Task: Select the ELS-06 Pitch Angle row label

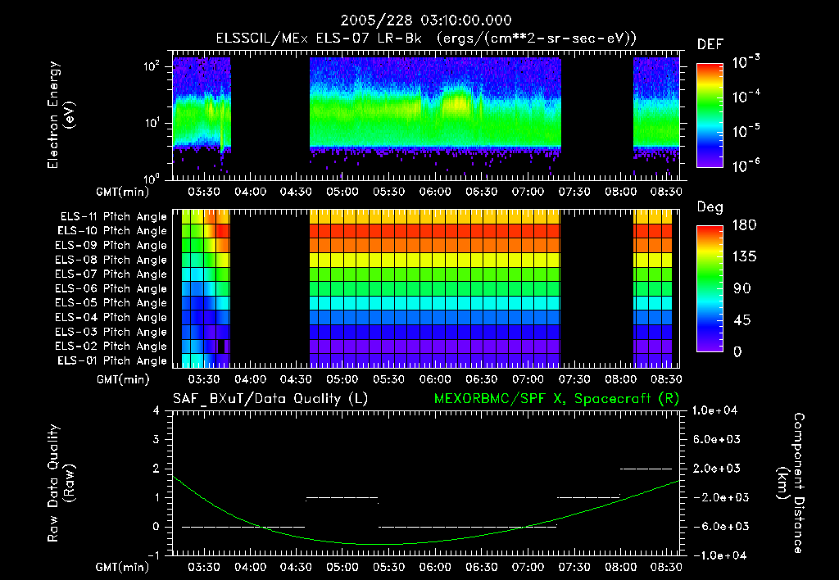Action: pyautogui.click(x=111, y=288)
